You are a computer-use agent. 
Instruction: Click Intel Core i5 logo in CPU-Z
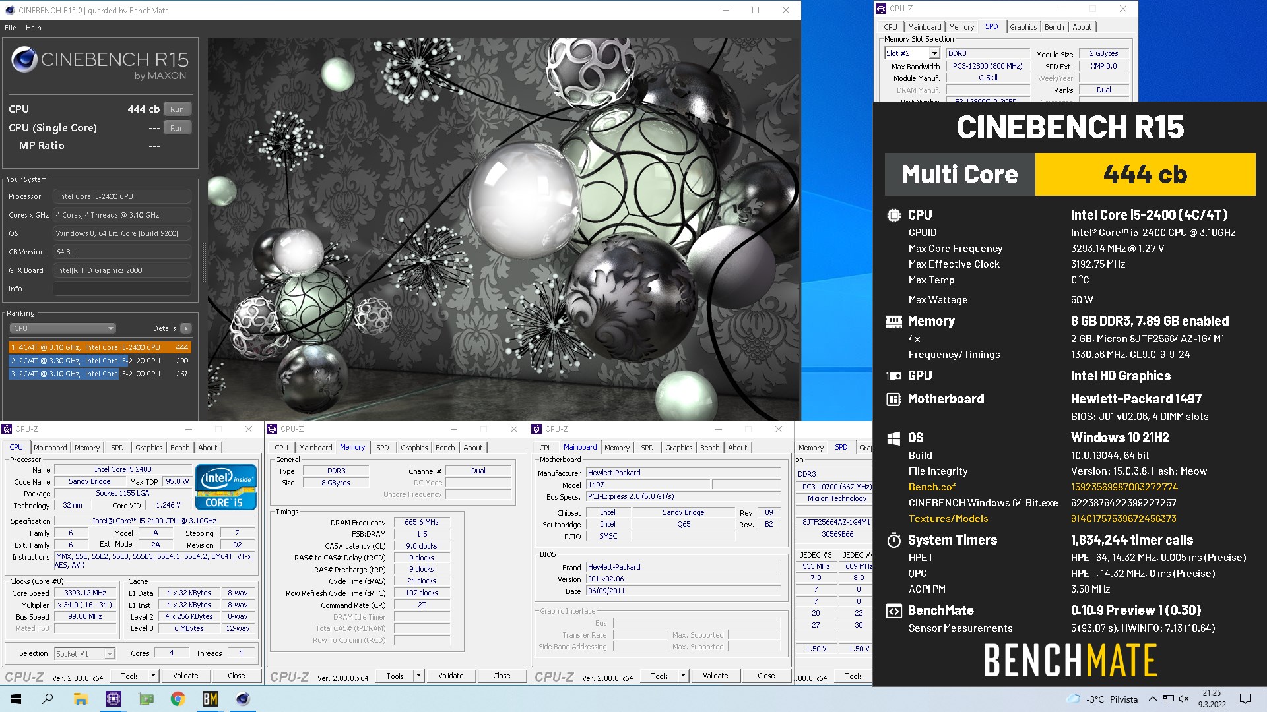pyautogui.click(x=226, y=488)
